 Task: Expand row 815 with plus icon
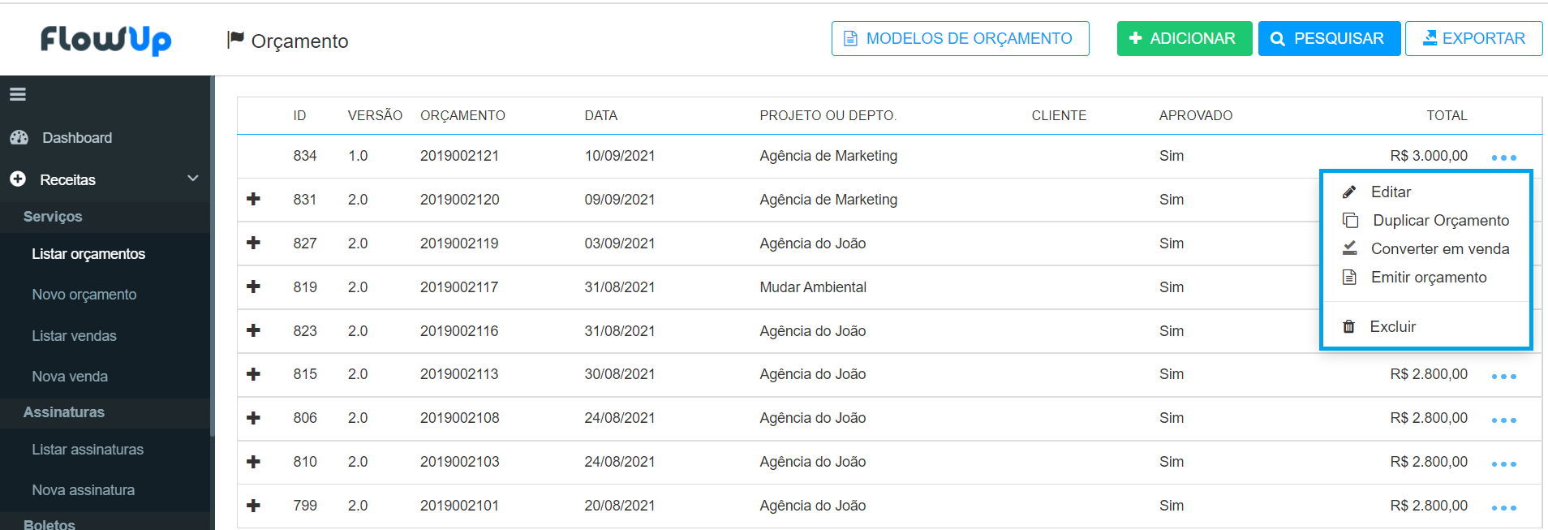pos(253,374)
